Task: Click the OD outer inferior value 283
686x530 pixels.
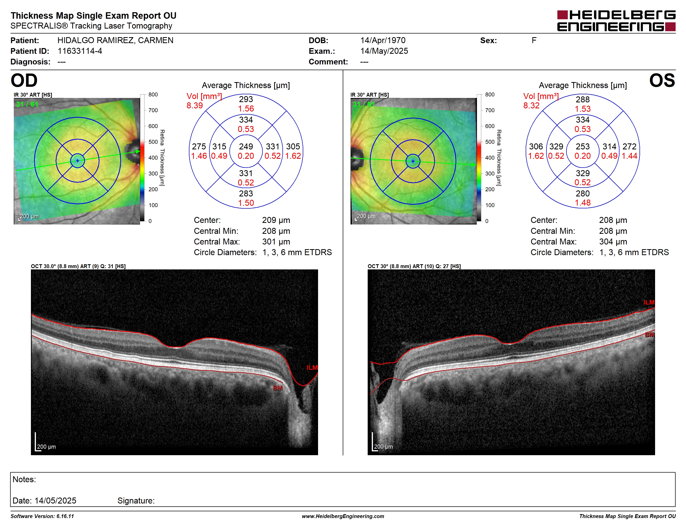Action: click(x=246, y=193)
